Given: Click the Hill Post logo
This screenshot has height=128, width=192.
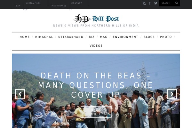Looking at the screenshot, I should click(96, 19).
